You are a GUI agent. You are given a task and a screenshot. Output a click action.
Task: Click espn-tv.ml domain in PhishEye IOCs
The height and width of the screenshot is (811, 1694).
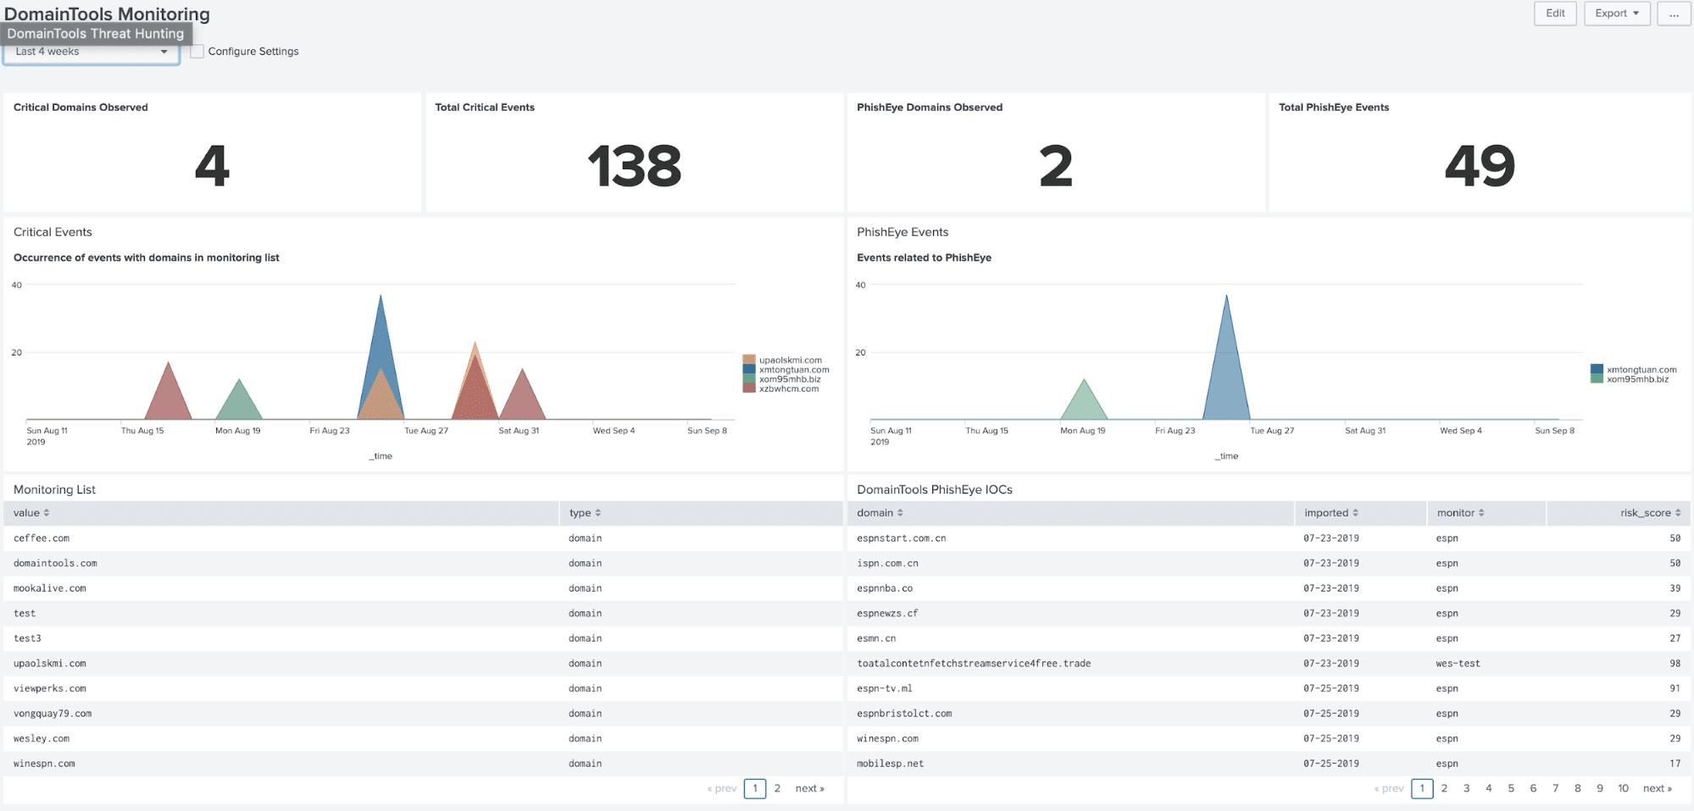tap(884, 689)
